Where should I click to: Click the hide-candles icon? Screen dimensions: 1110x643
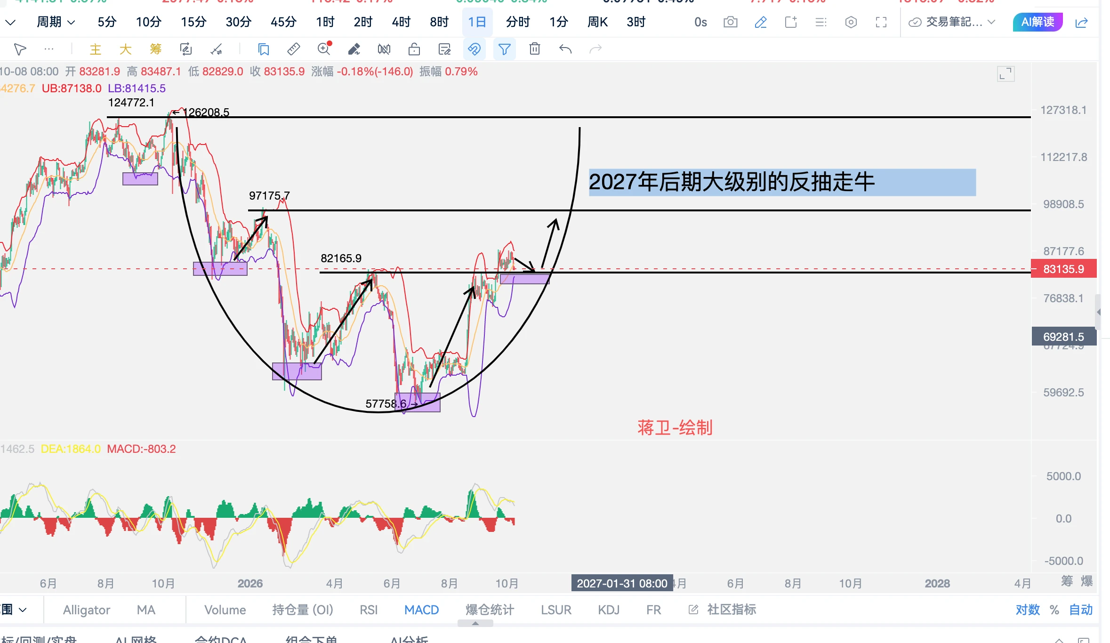[384, 49]
